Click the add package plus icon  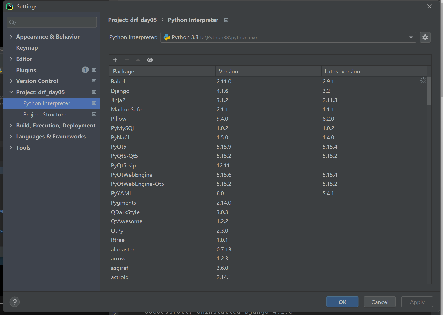click(x=115, y=60)
